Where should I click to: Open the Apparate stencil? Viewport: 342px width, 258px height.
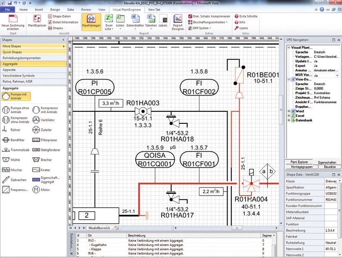point(34,70)
